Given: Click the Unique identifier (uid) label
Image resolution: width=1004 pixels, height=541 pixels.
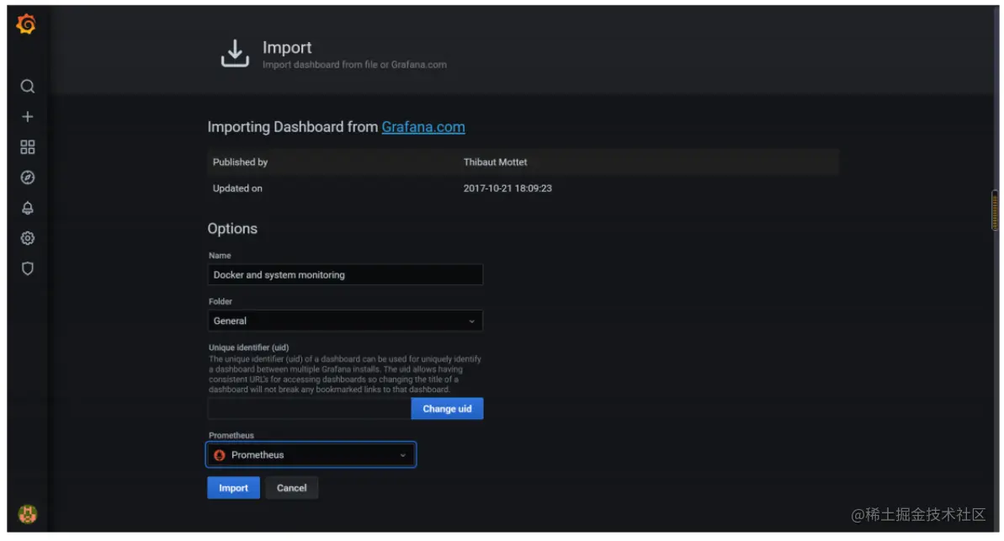Looking at the screenshot, I should (x=248, y=347).
